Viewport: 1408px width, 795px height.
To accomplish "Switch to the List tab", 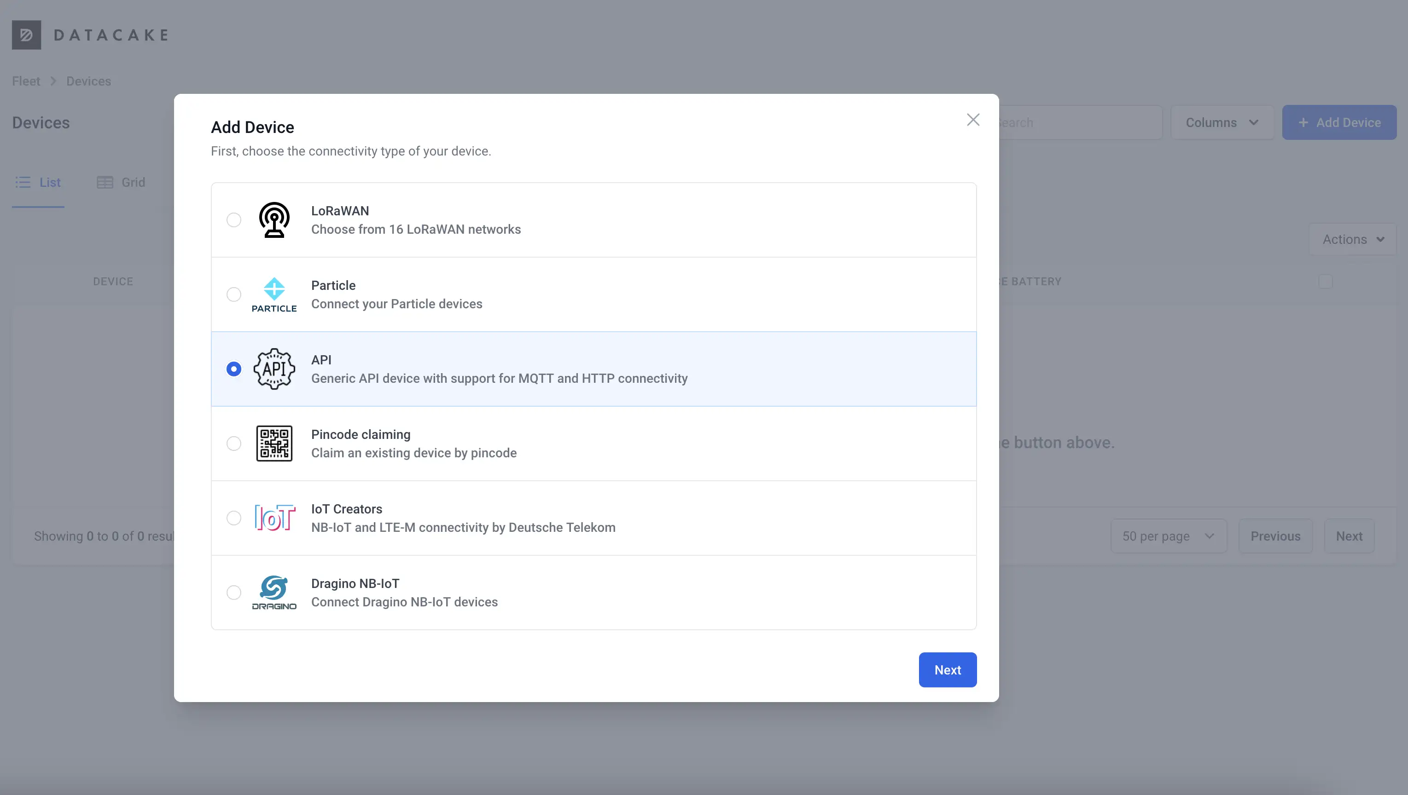I will pos(38,182).
